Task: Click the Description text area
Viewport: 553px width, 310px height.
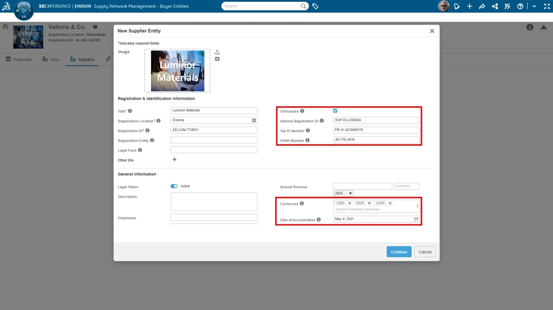Action: tap(214, 201)
